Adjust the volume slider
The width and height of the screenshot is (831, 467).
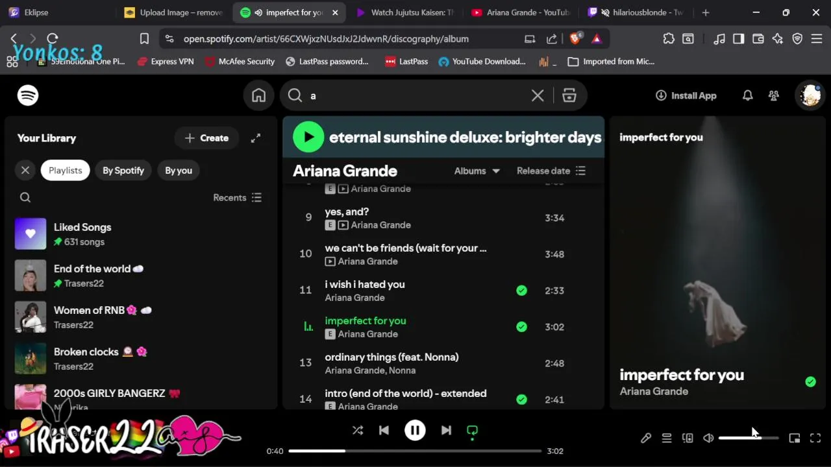pos(749,438)
